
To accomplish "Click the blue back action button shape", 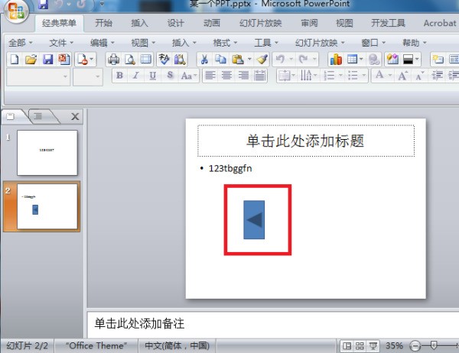I will click(254, 219).
